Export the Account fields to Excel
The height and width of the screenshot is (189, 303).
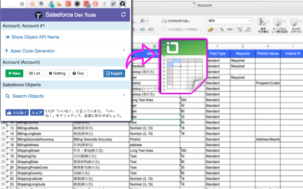coord(114,73)
